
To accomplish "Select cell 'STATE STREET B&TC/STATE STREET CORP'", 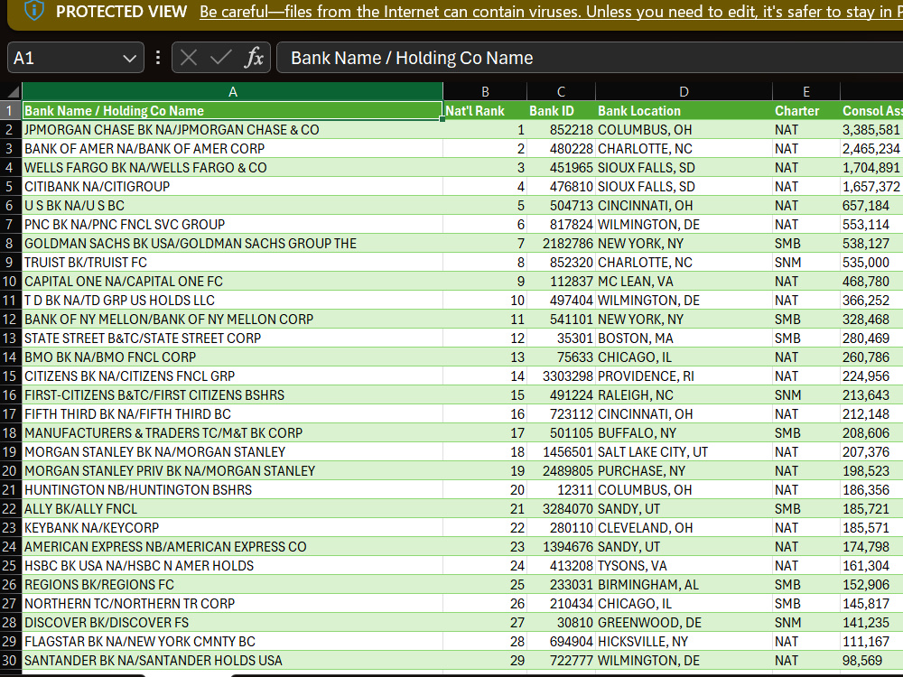I will [x=233, y=338].
